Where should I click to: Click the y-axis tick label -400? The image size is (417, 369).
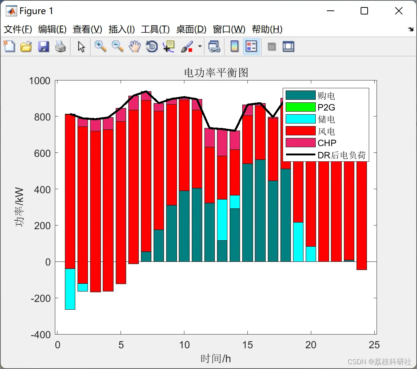[x=40, y=335]
